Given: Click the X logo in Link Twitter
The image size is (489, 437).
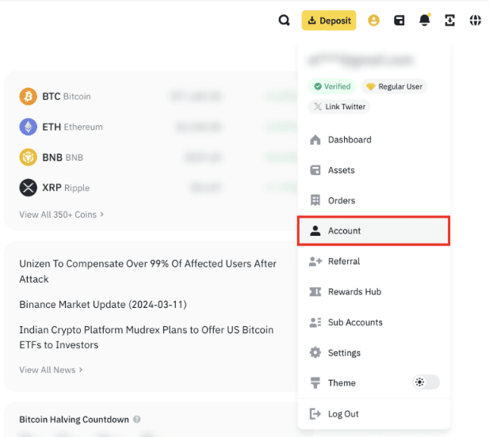Looking at the screenshot, I should 318,107.
